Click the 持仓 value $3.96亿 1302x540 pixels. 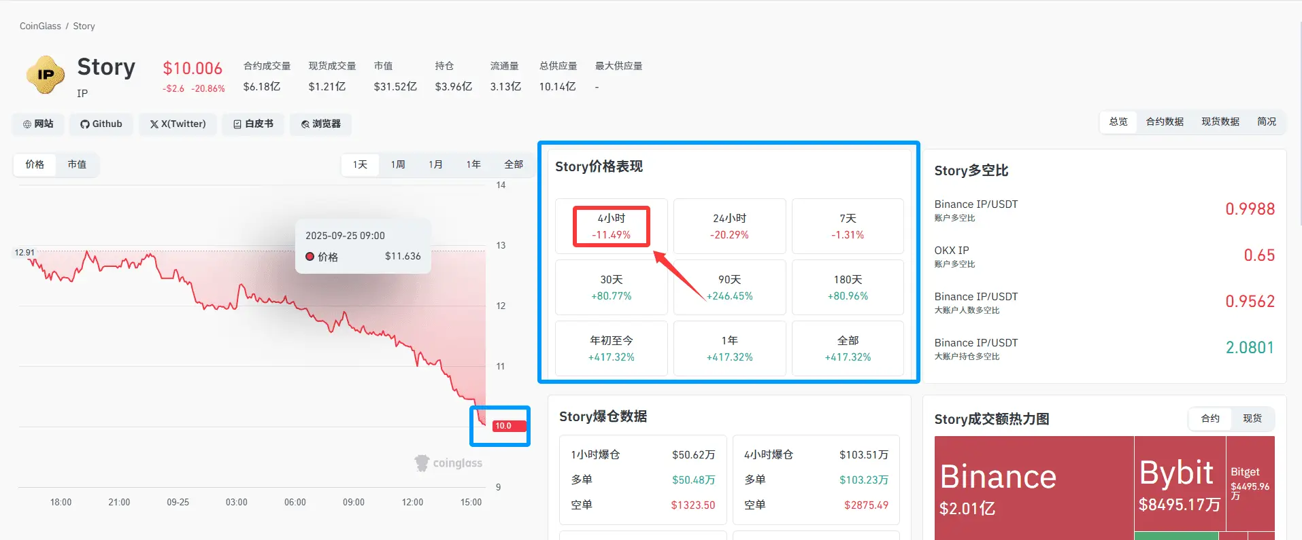pos(454,87)
